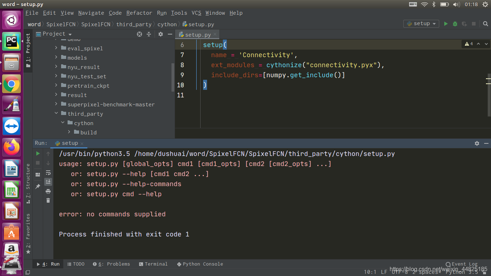Open Google Chrome from the Ubuntu dock
This screenshot has height=276, width=491.
(12, 84)
